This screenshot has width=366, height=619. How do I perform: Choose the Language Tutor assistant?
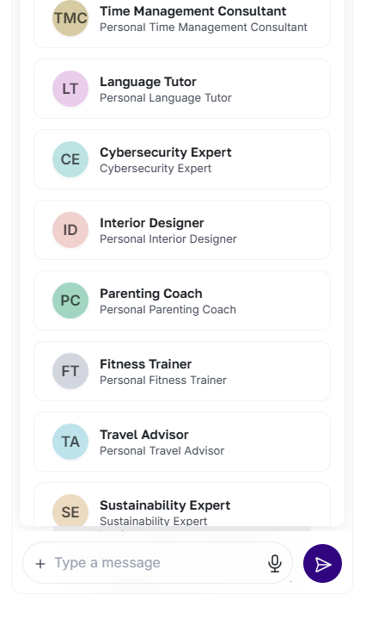pos(182,89)
